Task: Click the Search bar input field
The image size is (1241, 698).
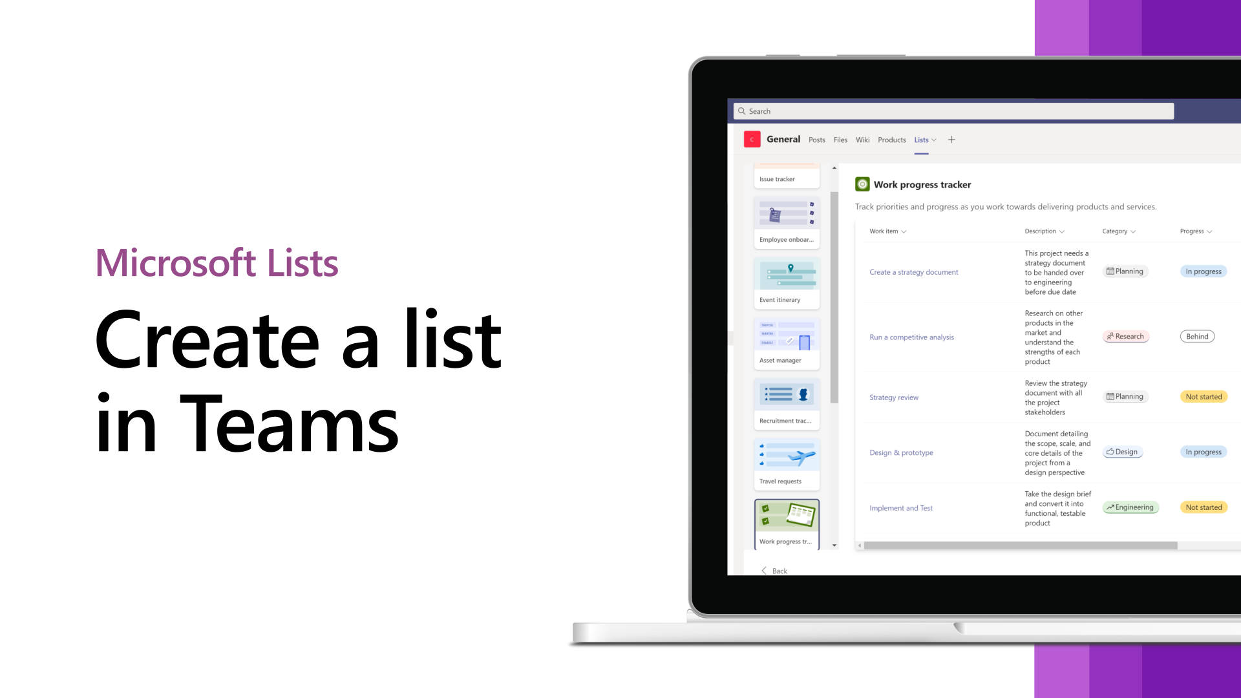Action: 953,111
